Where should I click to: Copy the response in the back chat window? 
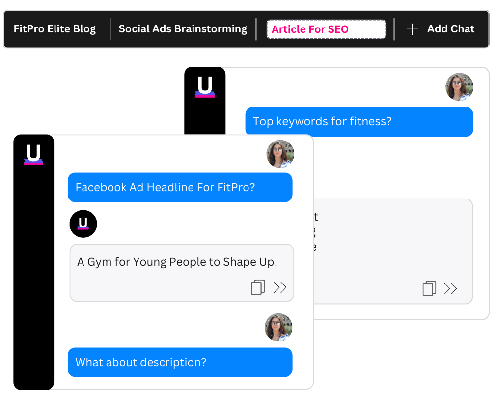tap(429, 288)
